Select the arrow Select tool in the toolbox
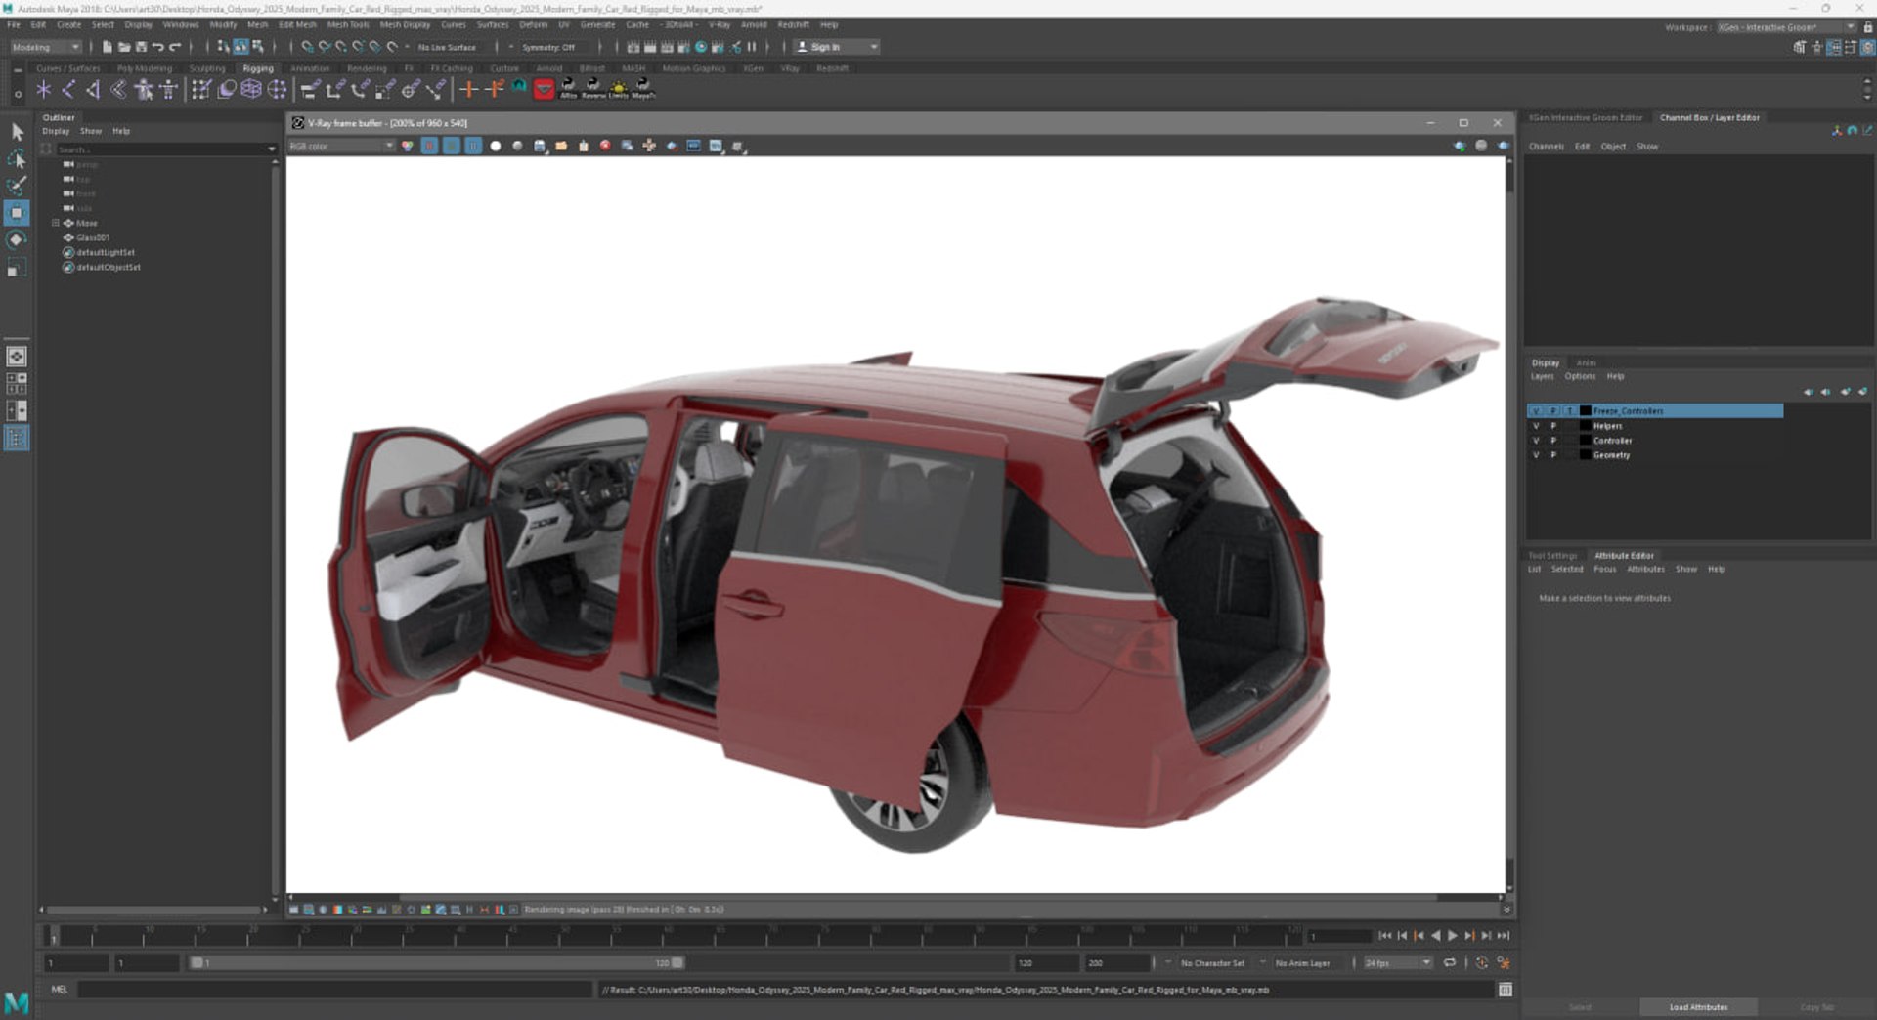Viewport: 1877px width, 1020px height. click(x=17, y=132)
